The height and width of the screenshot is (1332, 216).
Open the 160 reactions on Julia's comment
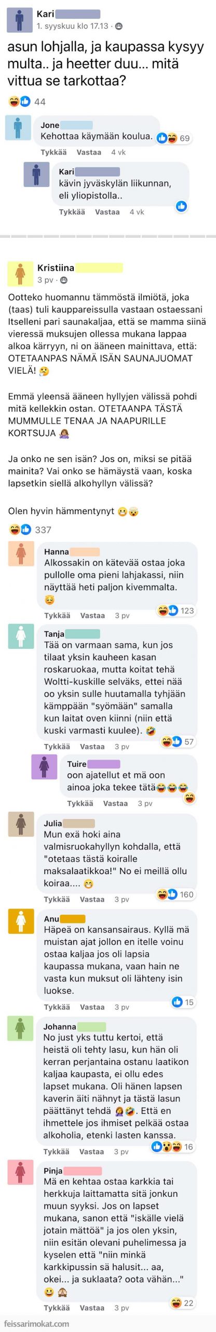[176, 894]
